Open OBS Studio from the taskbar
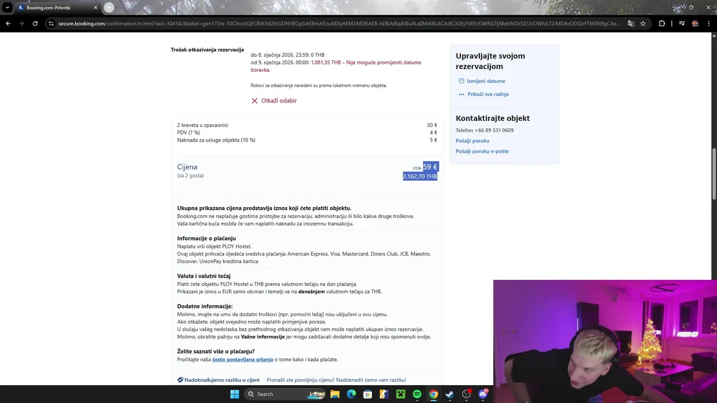 point(466,394)
